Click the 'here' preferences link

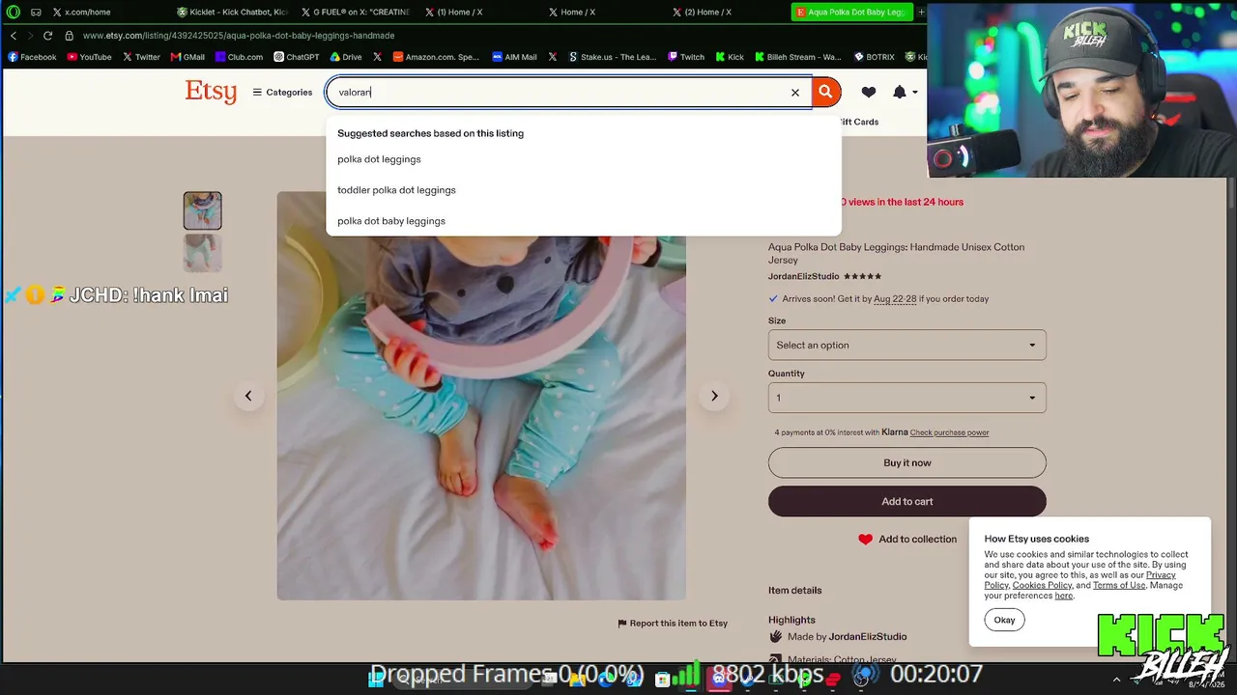coord(1064,596)
